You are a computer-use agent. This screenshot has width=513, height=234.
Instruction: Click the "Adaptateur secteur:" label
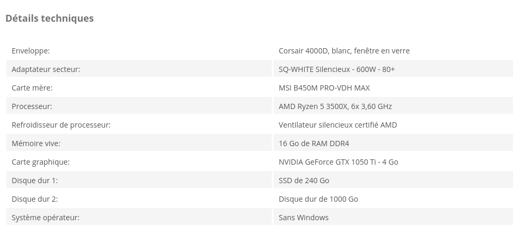point(46,69)
